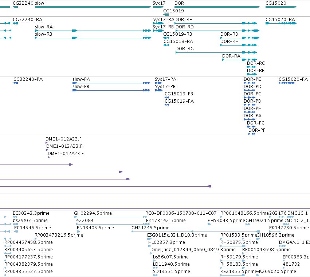
Task: Select the LD11940.5prime EST label
Action: pyautogui.click(x=172, y=264)
